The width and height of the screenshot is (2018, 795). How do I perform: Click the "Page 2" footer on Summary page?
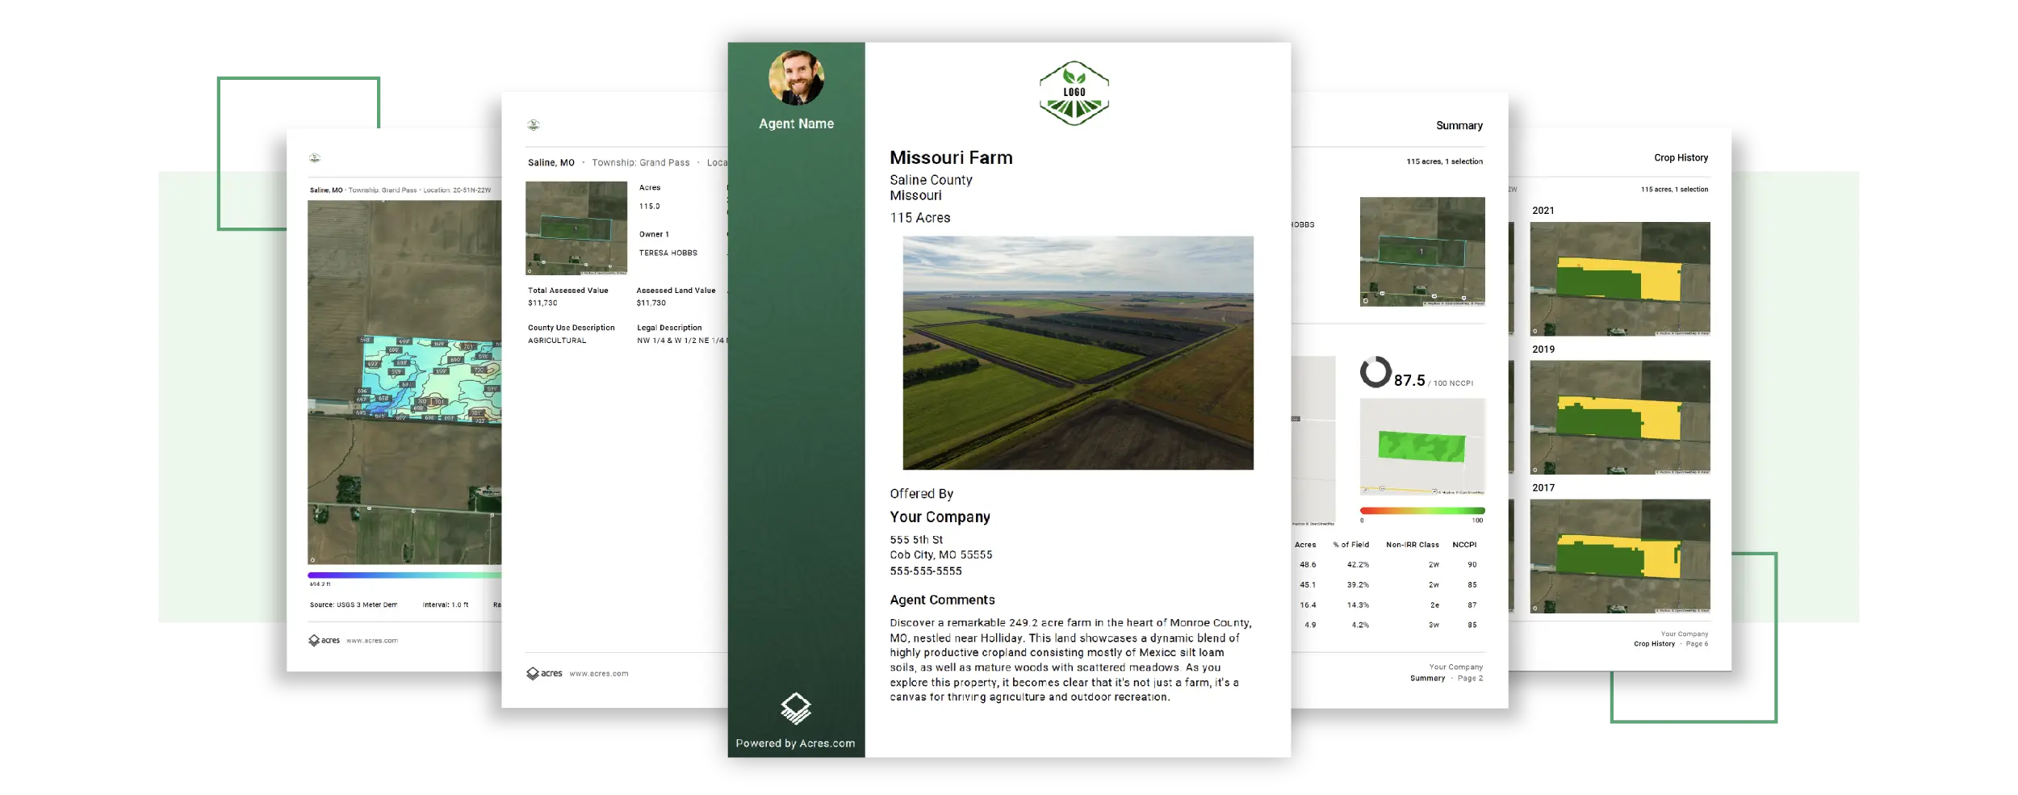(x=1470, y=679)
